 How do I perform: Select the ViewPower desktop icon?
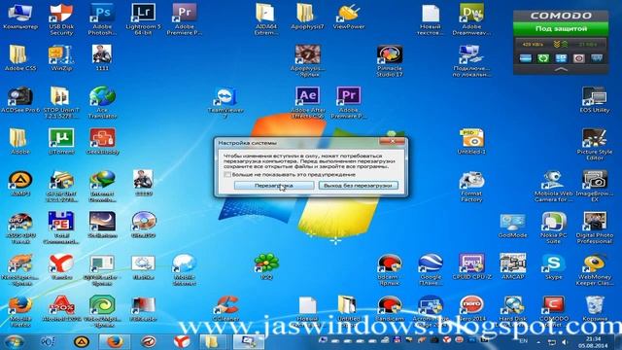coord(349,17)
